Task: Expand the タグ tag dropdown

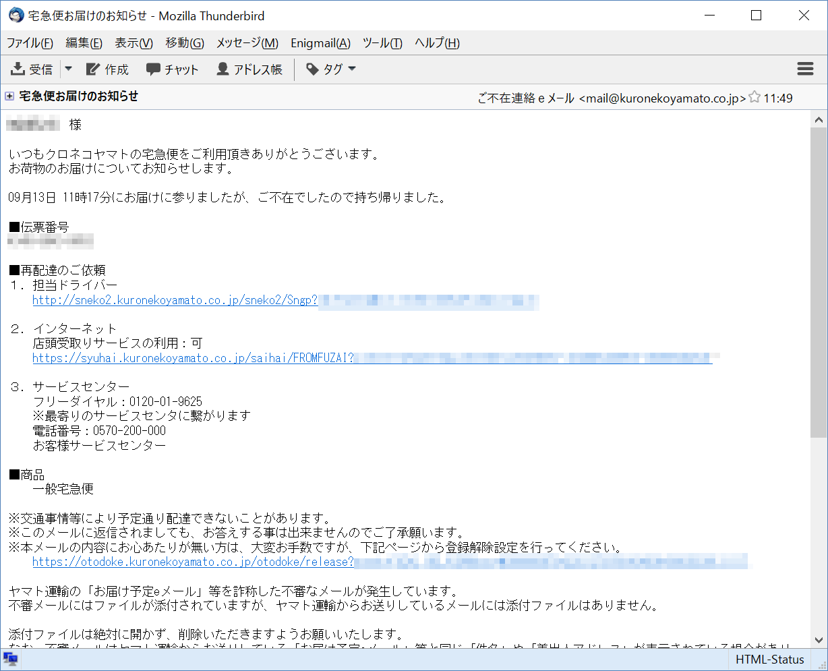Action: tap(330, 69)
